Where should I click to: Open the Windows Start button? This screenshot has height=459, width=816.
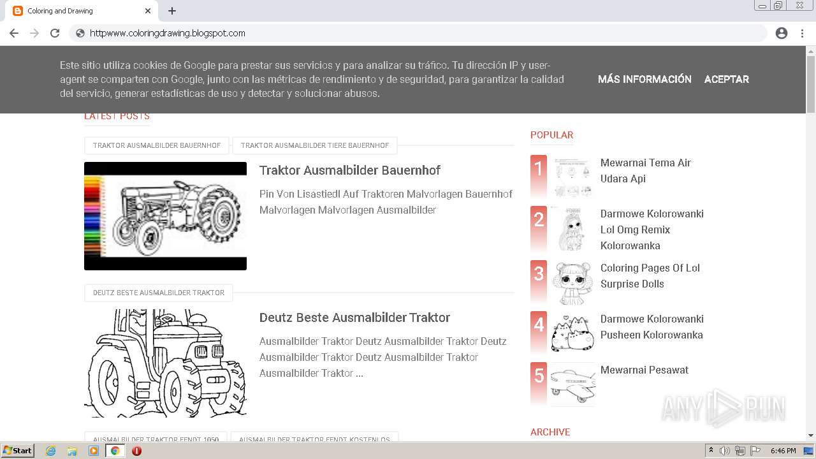pyautogui.click(x=17, y=451)
